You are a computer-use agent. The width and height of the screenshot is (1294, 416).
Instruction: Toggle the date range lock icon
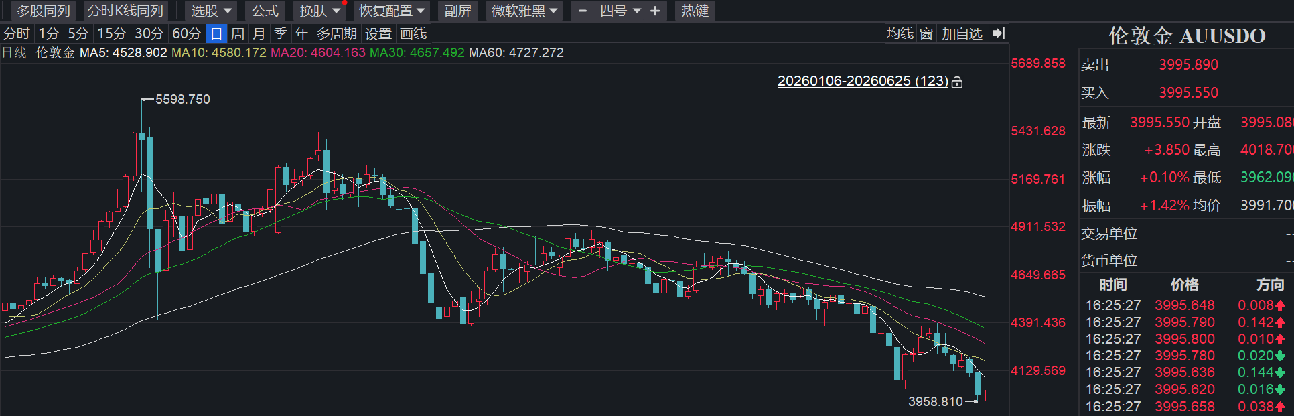[957, 82]
